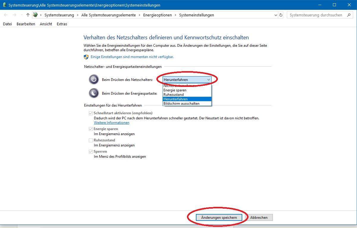Open the Weitere Informationen link
Screen dimensions: 357x228
[111, 123]
